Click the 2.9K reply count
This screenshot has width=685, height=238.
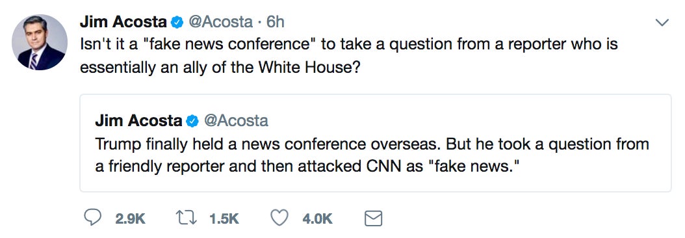click(130, 218)
